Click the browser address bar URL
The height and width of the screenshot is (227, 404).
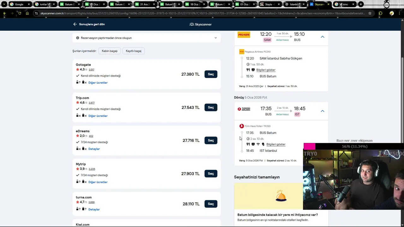(202, 13)
